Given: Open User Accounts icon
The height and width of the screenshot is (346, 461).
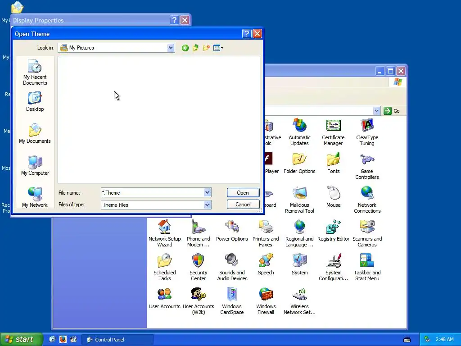Looking at the screenshot, I should pos(164,299).
